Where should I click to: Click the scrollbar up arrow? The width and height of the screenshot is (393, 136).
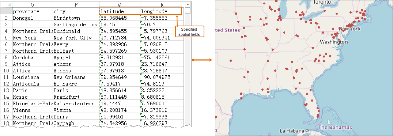tap(188, 4)
